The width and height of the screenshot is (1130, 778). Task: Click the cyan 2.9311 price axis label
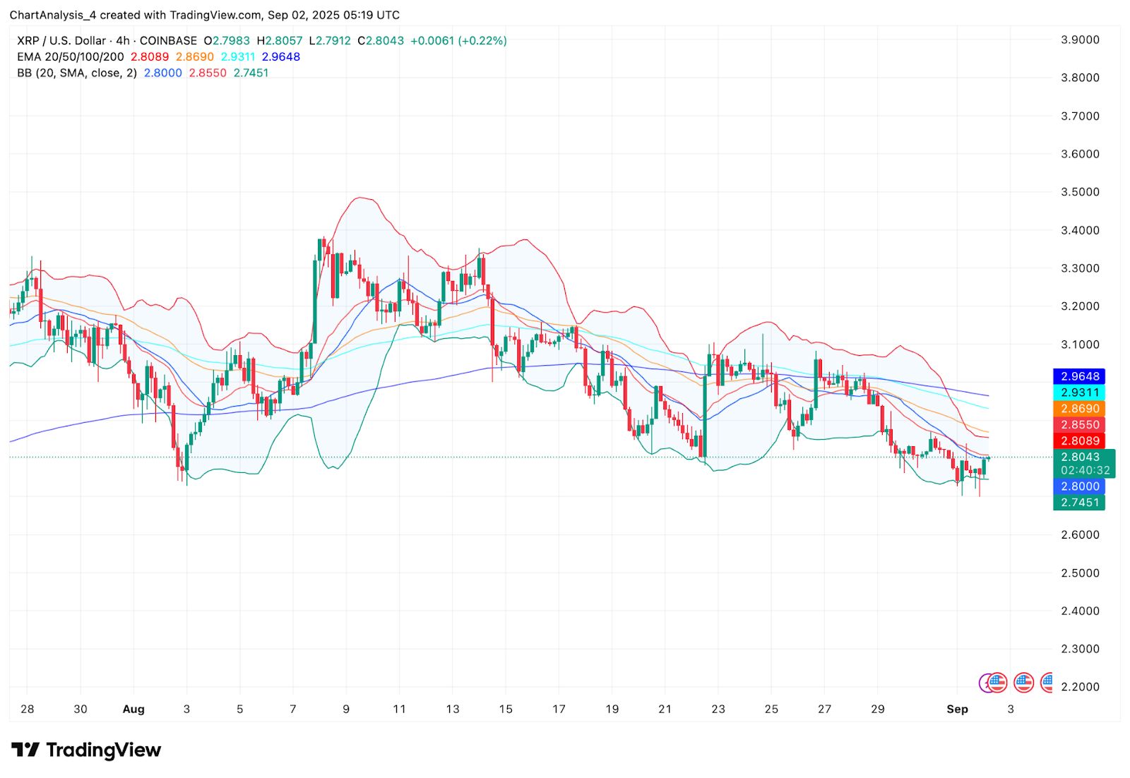click(1079, 393)
